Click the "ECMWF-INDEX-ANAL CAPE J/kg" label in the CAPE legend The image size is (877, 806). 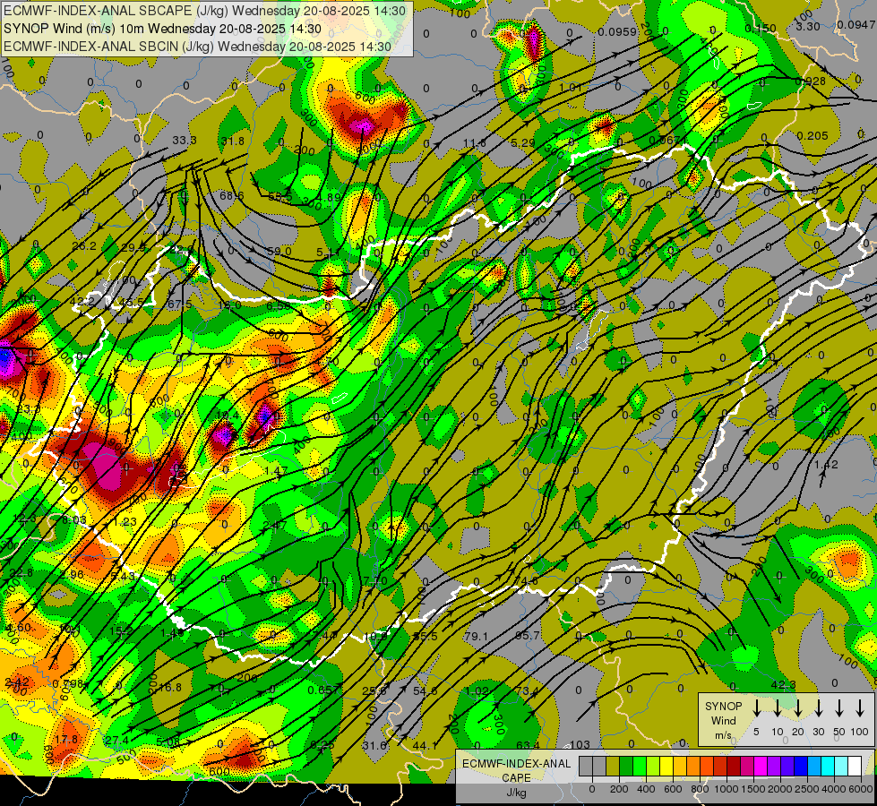pyautogui.click(x=516, y=777)
